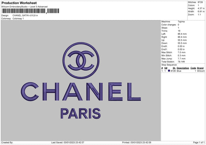Image resolution: width=206 pixels, height=145 pixels.
Task: Click the Width value 6.81 in
Action: coord(201,12)
